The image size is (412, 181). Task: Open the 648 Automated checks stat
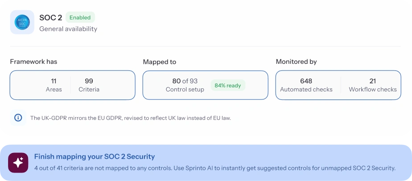pyautogui.click(x=306, y=85)
